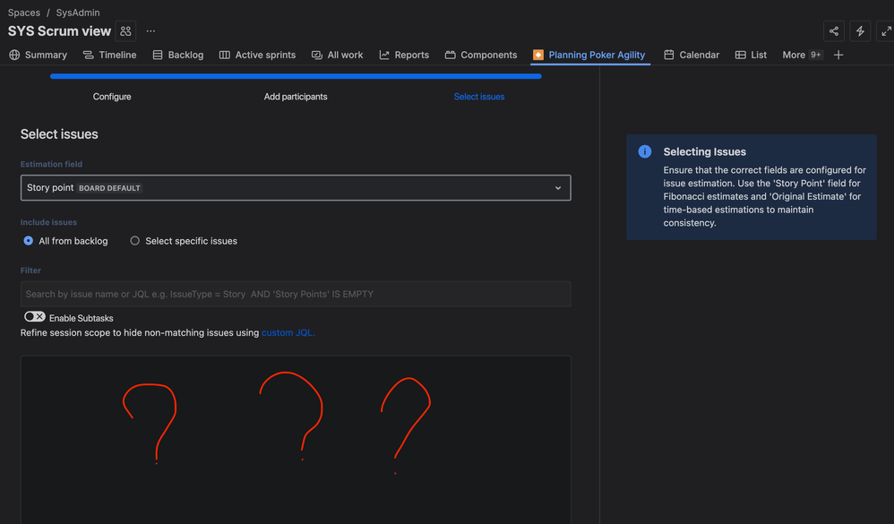Enter full screen with the expand arrows icon
The image size is (894, 524).
coord(885,31)
